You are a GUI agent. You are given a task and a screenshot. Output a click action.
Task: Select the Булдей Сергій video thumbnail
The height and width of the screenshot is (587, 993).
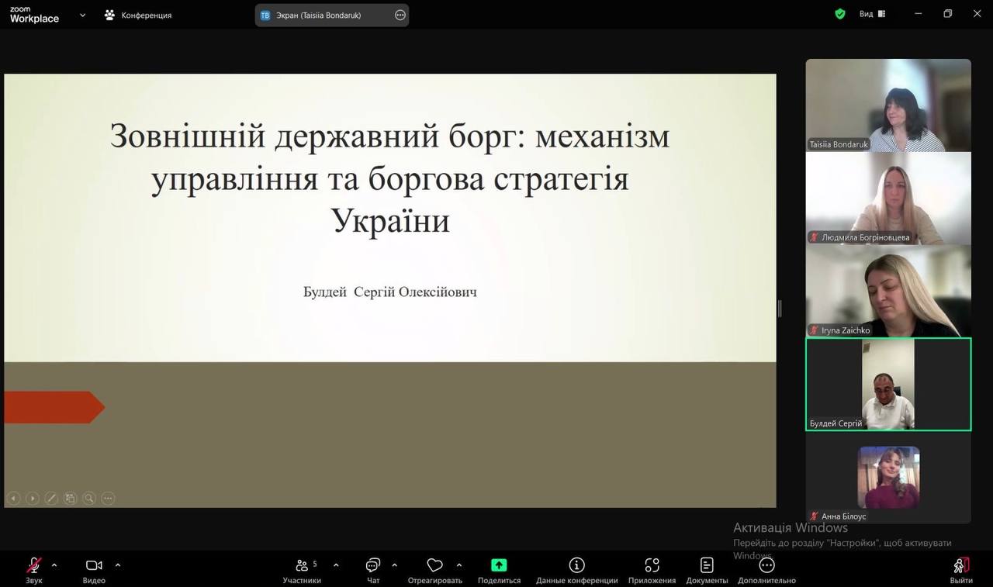(x=888, y=384)
